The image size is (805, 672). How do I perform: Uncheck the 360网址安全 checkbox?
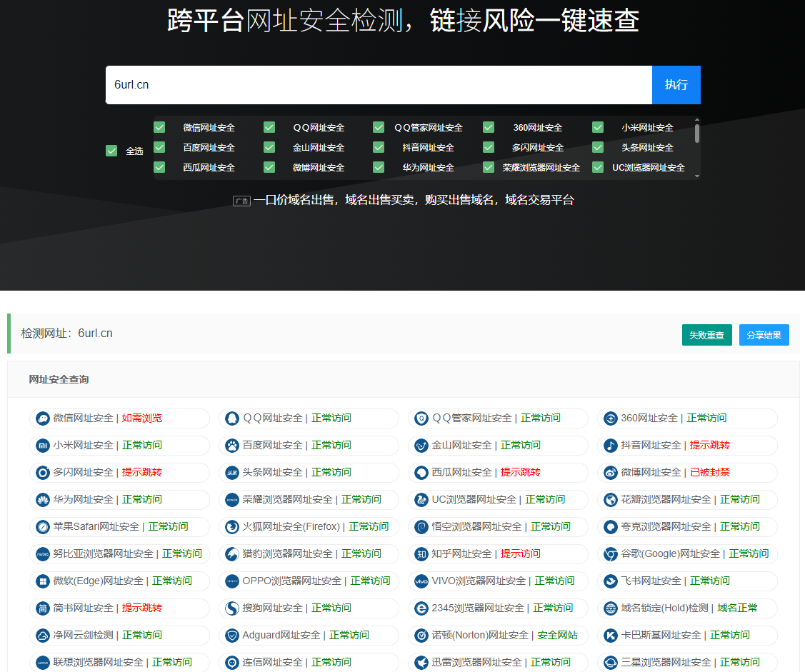(489, 127)
